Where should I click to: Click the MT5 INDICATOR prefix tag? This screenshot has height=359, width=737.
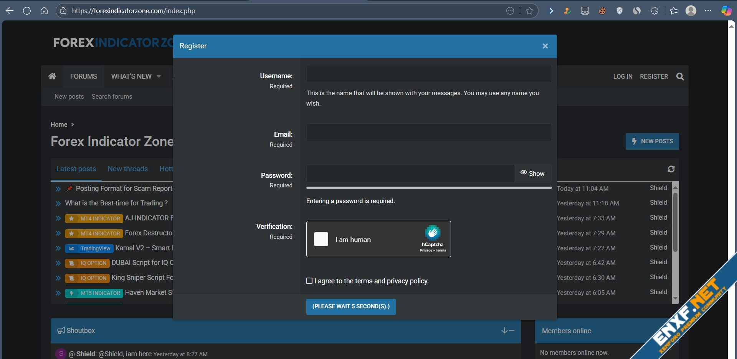94,293
